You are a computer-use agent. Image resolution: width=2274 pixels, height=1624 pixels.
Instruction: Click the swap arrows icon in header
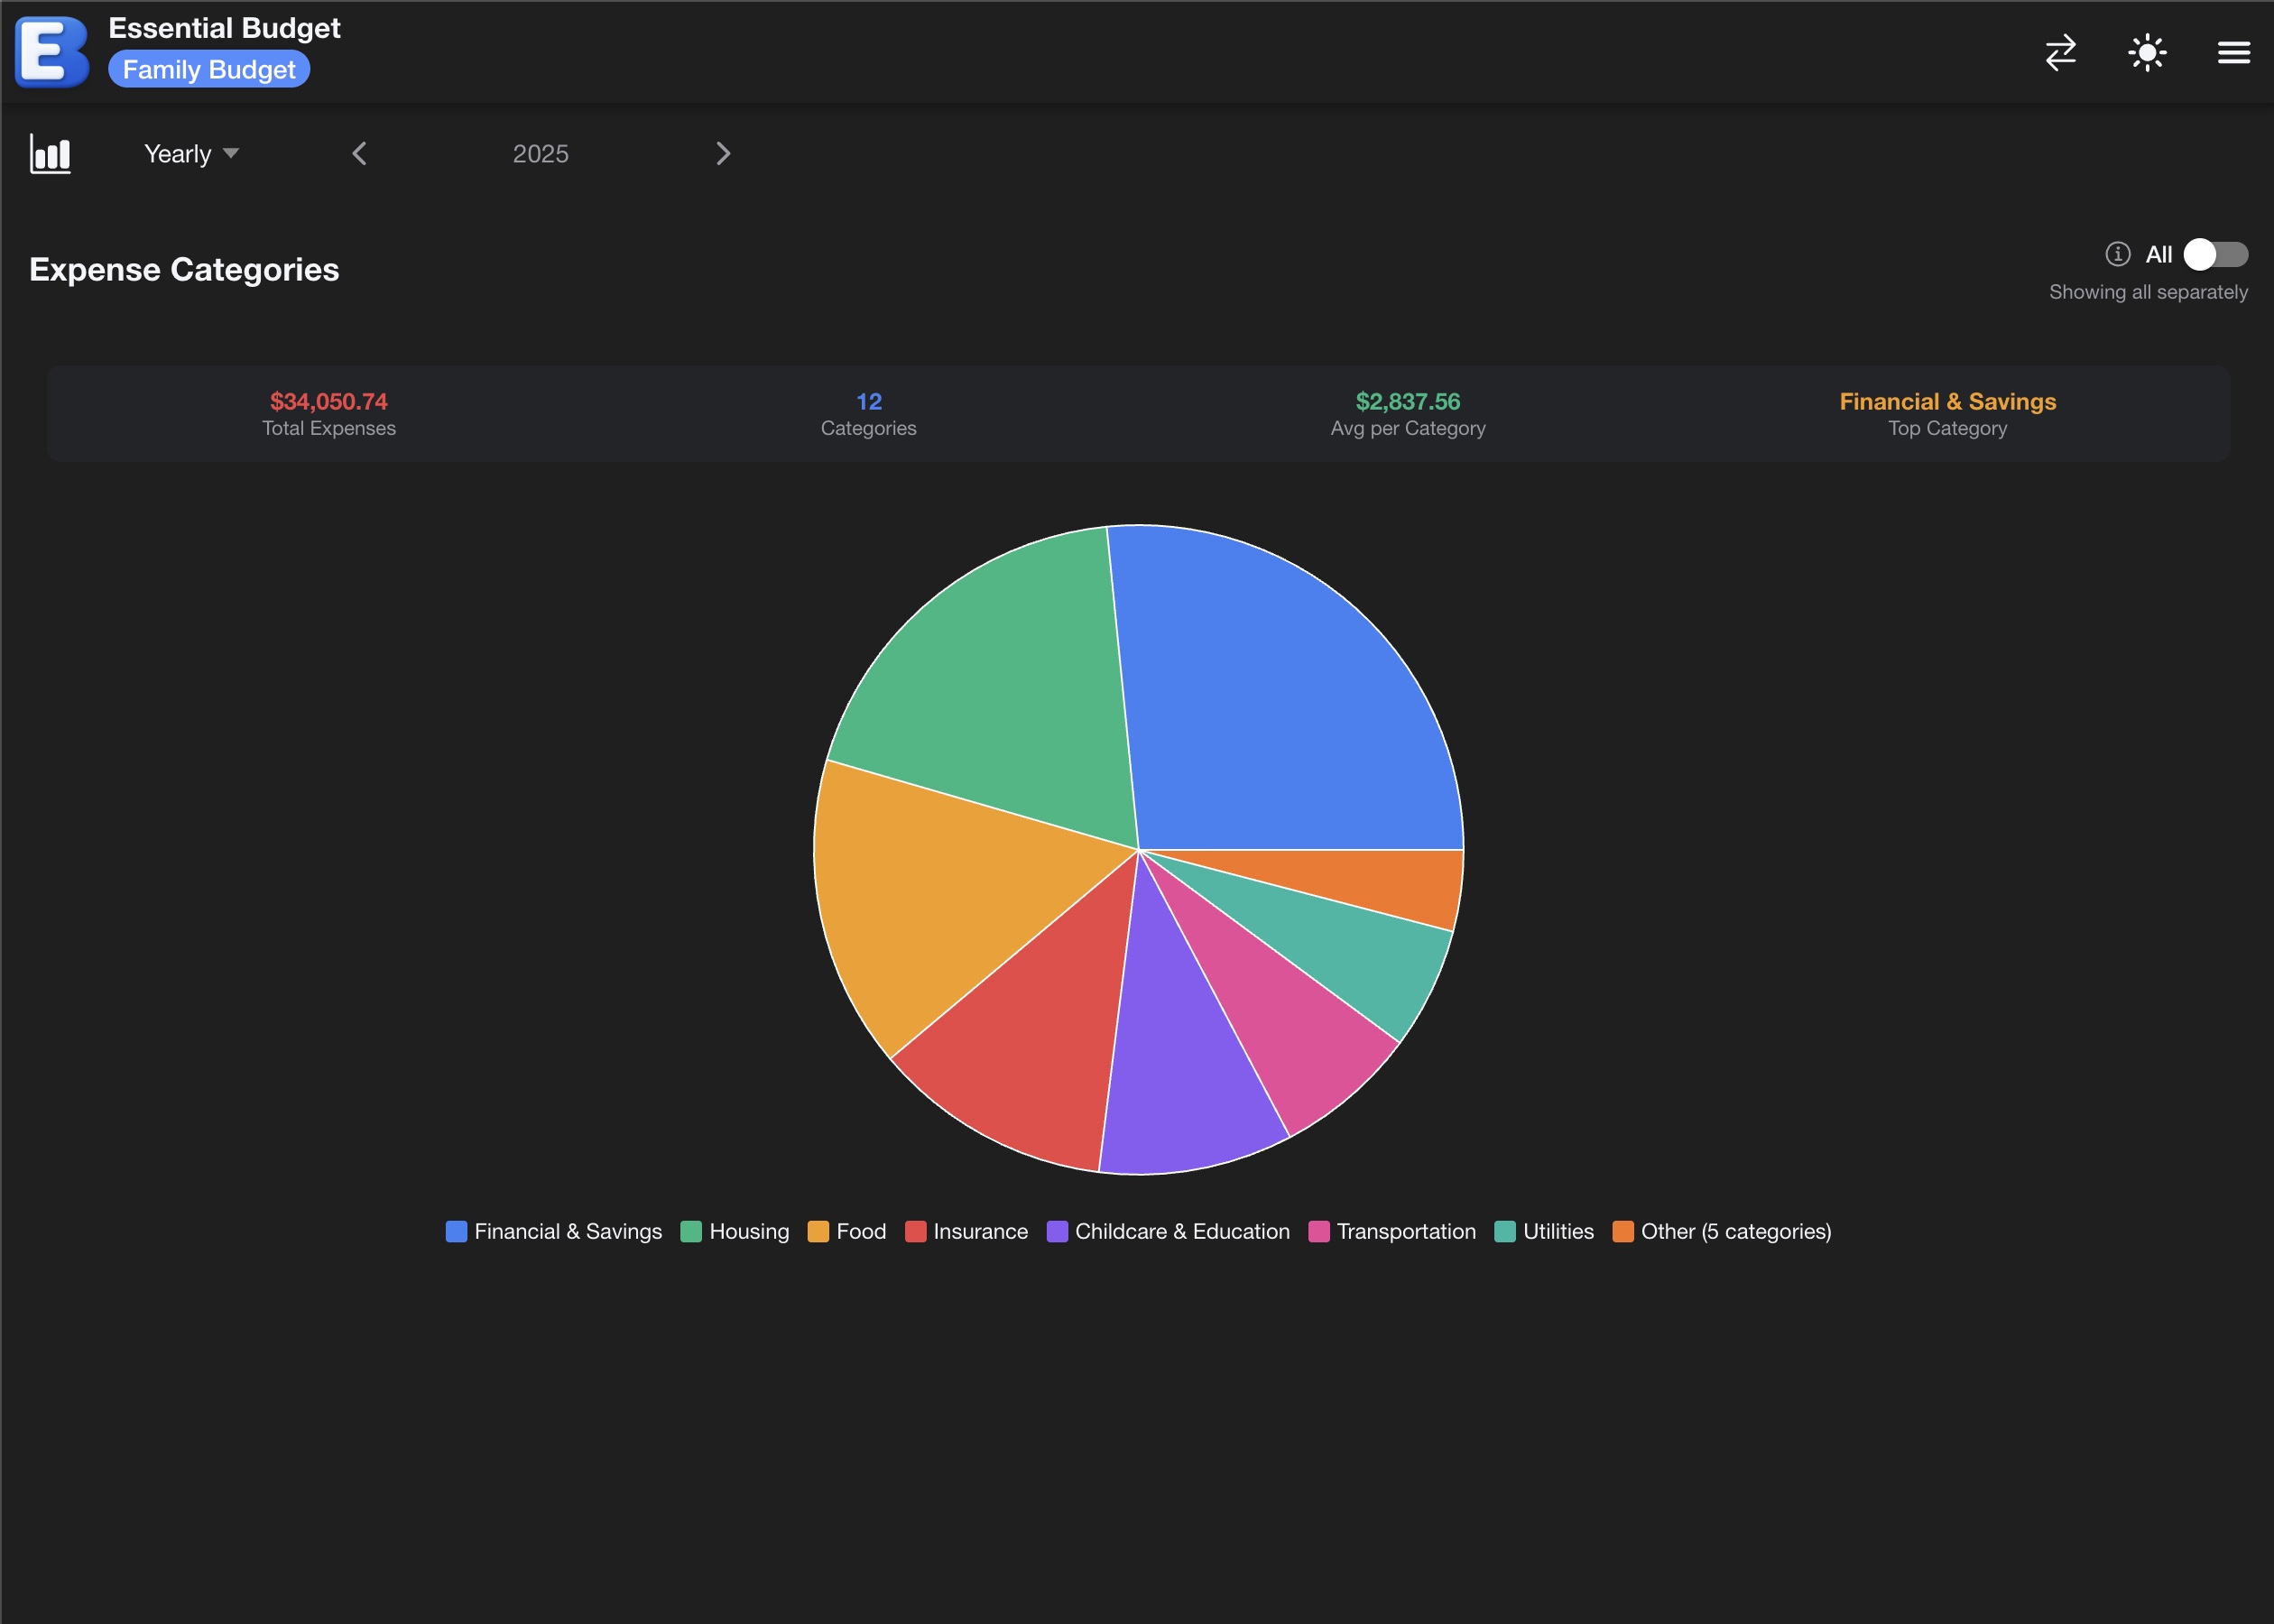click(x=2061, y=52)
